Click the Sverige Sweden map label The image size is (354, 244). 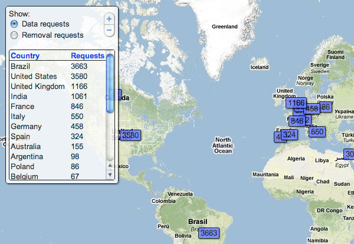pos(320,68)
